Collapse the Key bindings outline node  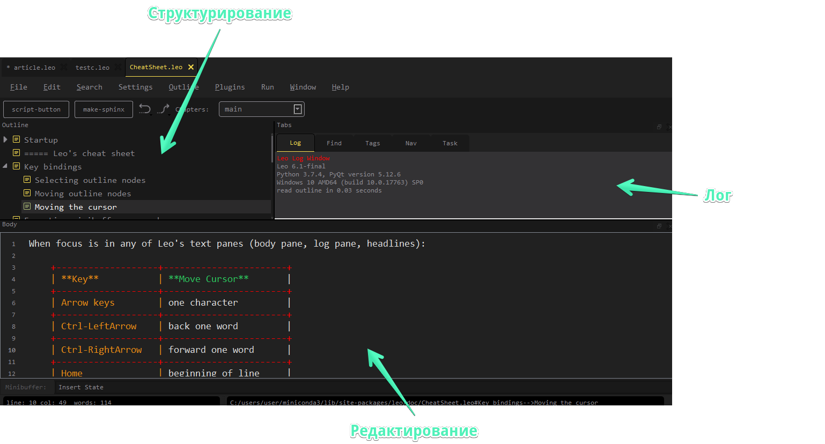click(x=5, y=166)
